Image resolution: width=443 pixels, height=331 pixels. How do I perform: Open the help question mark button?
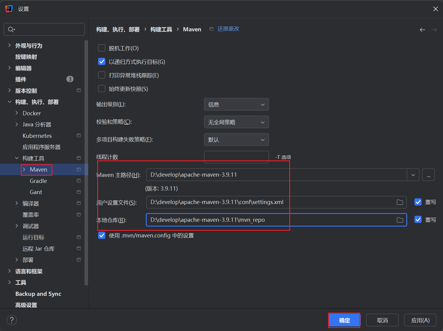(12, 320)
